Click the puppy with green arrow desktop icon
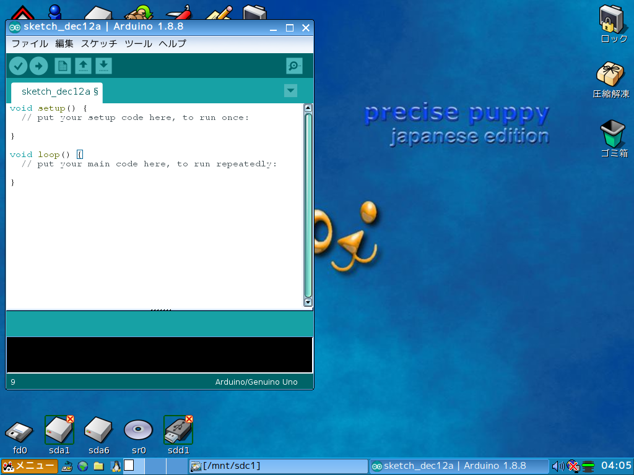This screenshot has width=634, height=475. point(139,13)
